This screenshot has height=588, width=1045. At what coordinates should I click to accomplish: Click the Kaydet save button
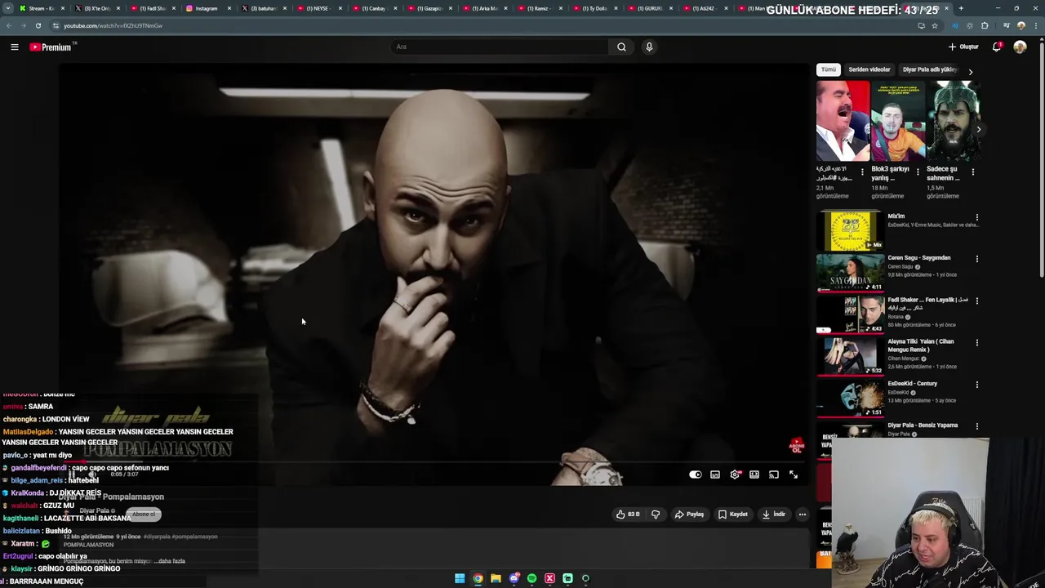tap(733, 514)
